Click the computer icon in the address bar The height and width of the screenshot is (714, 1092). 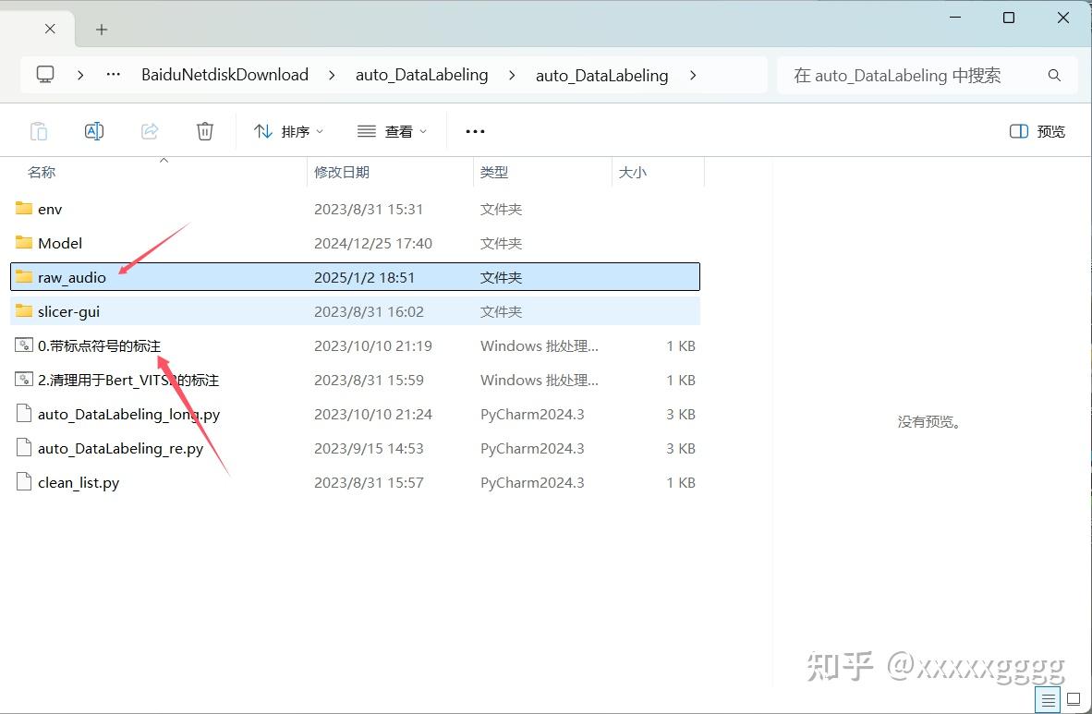coord(45,75)
